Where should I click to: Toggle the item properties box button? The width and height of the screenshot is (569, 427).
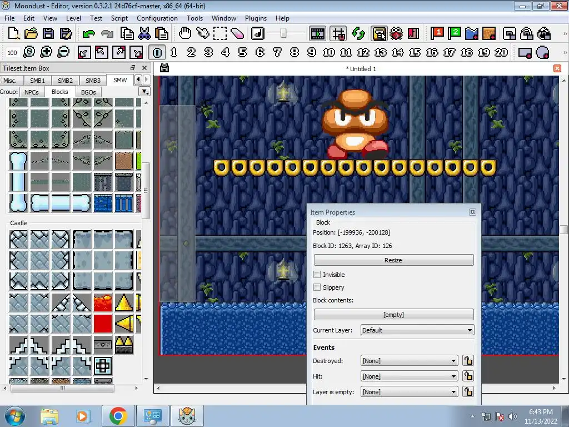click(x=379, y=34)
